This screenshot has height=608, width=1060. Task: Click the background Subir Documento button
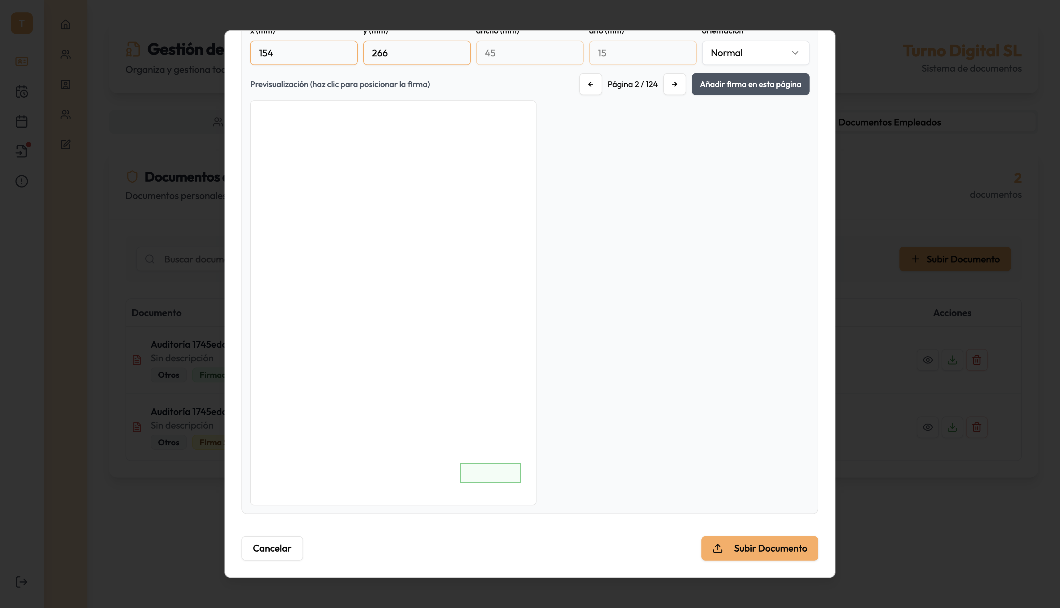[x=955, y=259]
